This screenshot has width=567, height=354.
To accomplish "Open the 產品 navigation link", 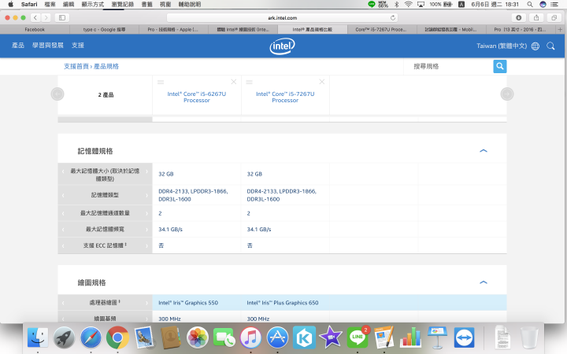I will coord(17,45).
